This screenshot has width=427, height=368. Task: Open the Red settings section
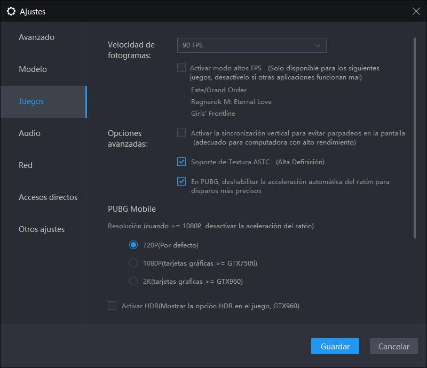click(25, 165)
